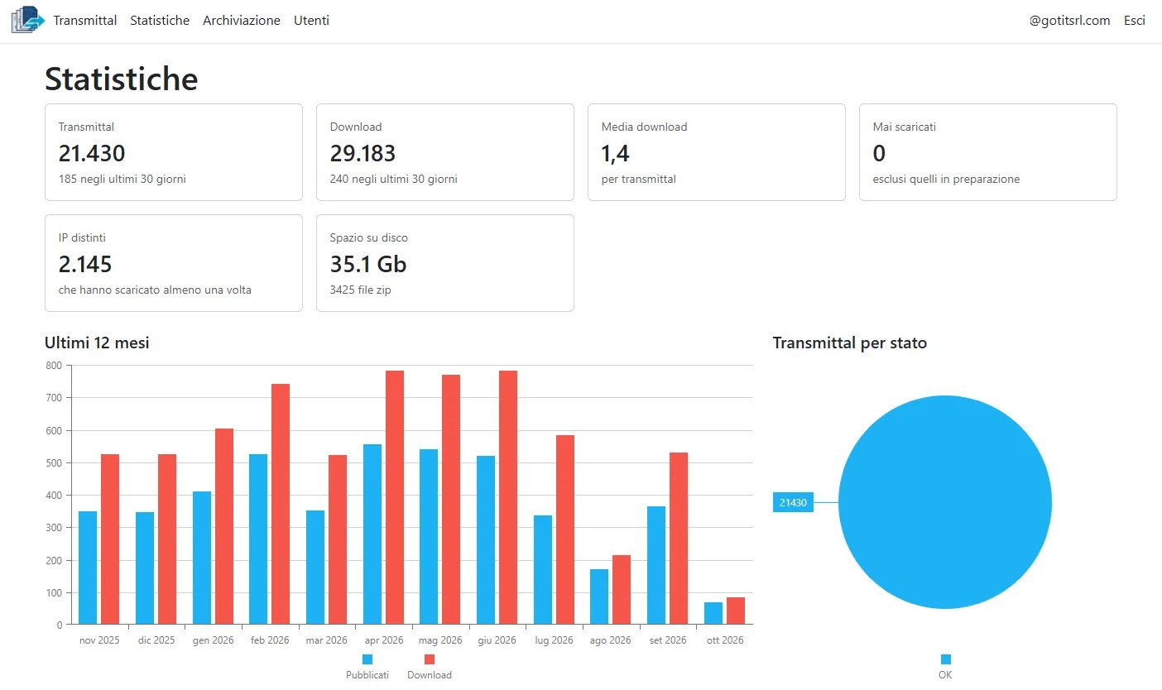
Task: Click the red Download bar for apr 2026
Action: [395, 497]
